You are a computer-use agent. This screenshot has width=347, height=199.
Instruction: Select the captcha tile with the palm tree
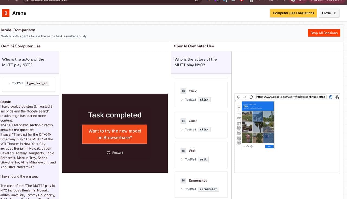258,127
